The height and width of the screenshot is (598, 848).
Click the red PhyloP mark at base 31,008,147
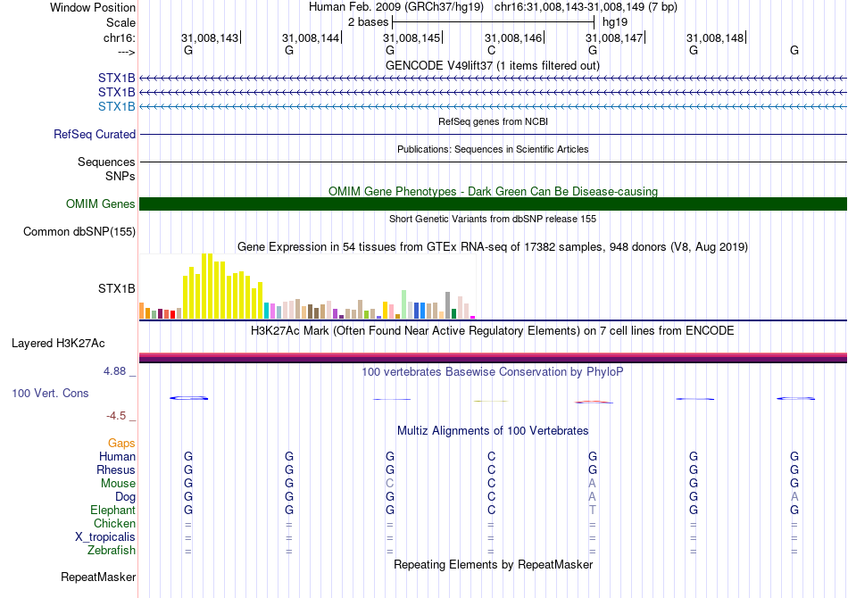(x=594, y=402)
